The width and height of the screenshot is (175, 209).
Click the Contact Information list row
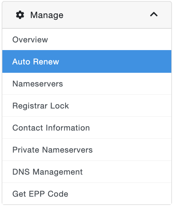point(87,128)
